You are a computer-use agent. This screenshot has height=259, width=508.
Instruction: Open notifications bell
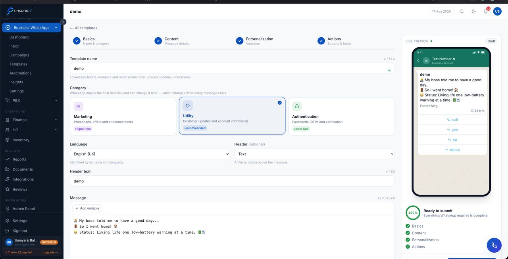(x=485, y=12)
